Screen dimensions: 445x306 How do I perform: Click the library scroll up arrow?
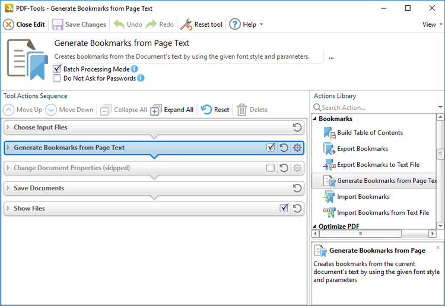tap(440, 117)
